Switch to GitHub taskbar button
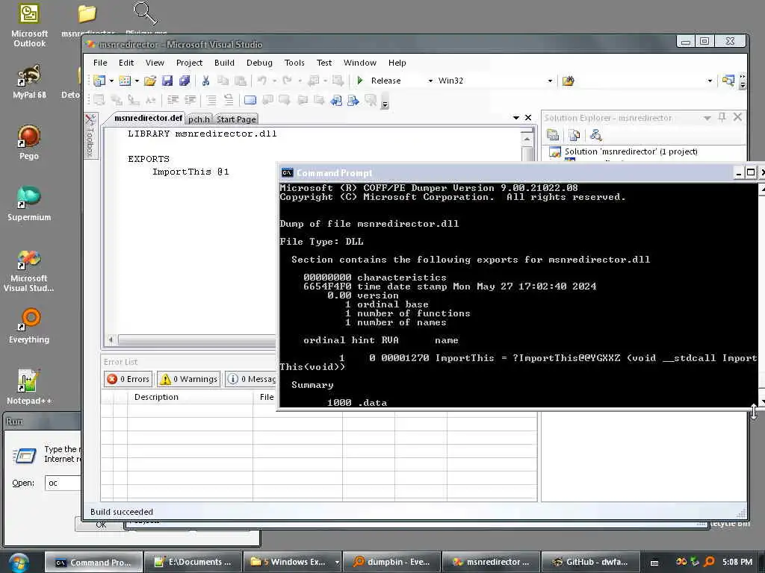 (x=592, y=562)
